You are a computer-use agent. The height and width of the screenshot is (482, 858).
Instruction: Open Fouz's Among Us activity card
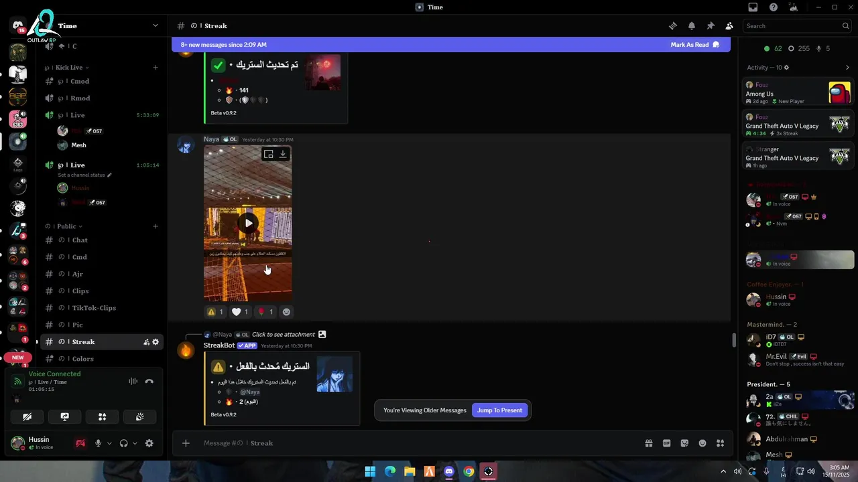click(x=798, y=92)
